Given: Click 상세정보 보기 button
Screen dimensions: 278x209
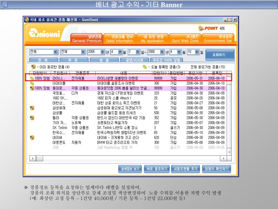Looking at the screenshot, I should tap(130, 169).
